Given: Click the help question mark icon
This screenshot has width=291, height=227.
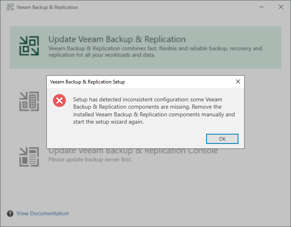Looking at the screenshot, I should [10, 214].
